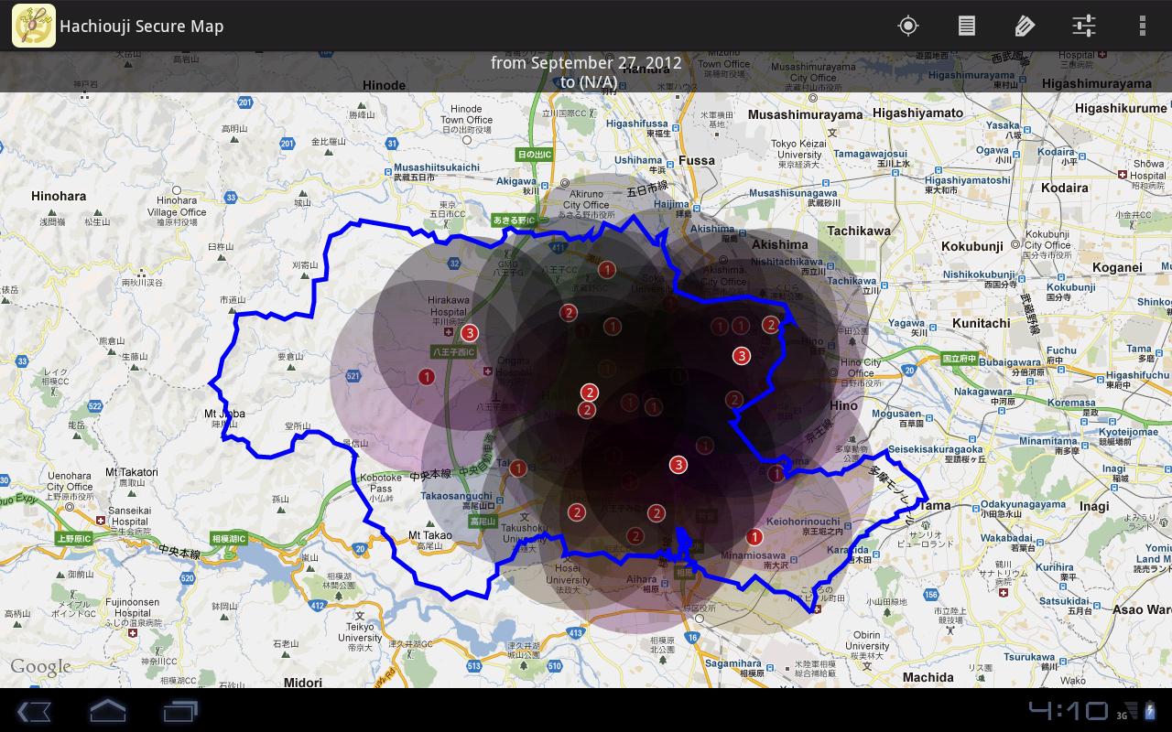The width and height of the screenshot is (1172, 732).
Task: Tap the 'Kobotoke Pass' map label
Action: coord(381,483)
